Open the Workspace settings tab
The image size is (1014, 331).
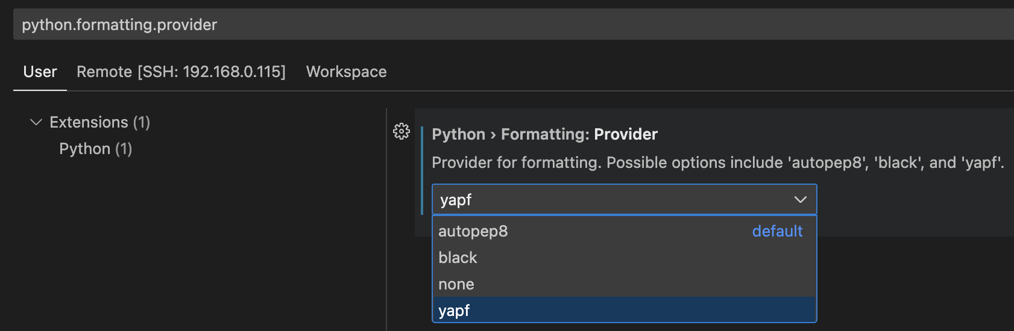pyautogui.click(x=346, y=72)
